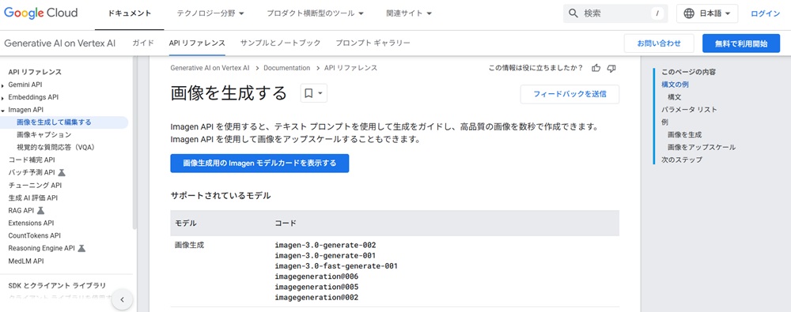This screenshot has width=791, height=312.
Task: Open チューニング API in sidebar
Action: click(35, 185)
